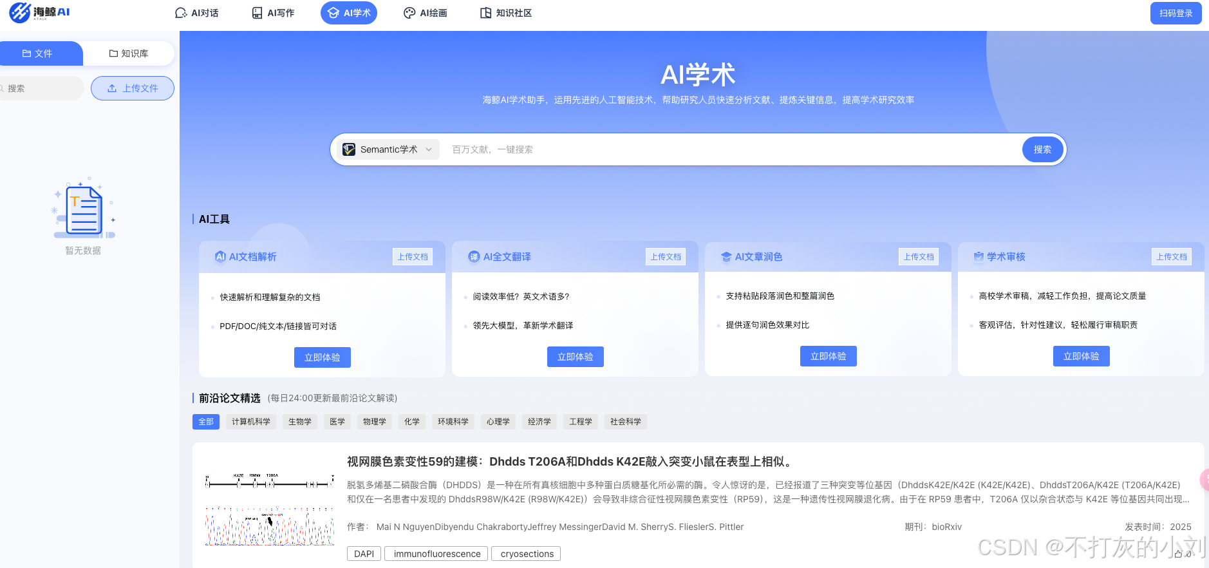
Task: Click the 期刊: bioRxiv text
Action: click(x=933, y=527)
